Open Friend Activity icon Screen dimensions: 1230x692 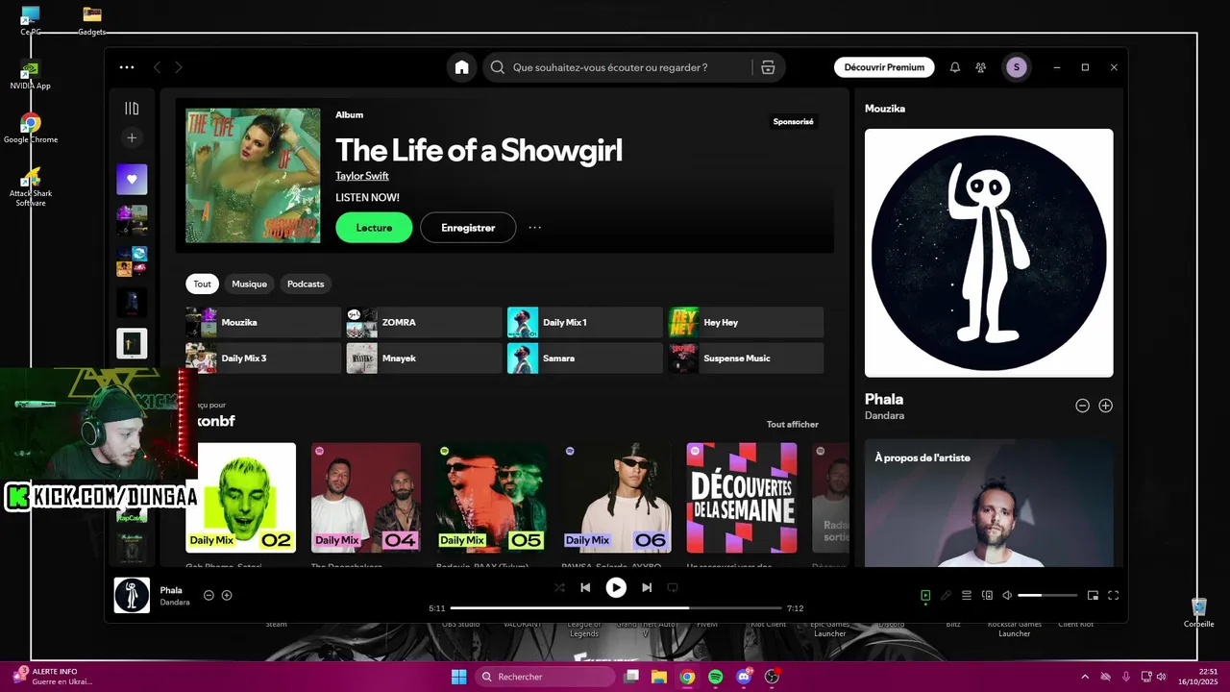pyautogui.click(x=980, y=67)
